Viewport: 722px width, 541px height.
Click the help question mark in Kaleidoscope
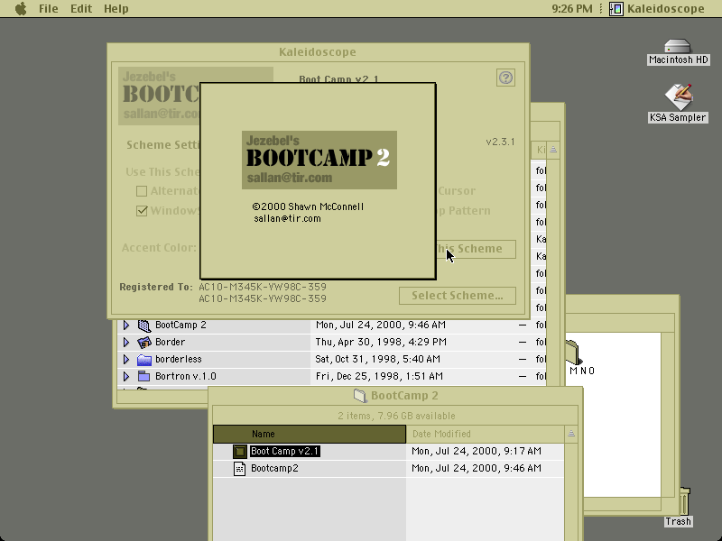coord(505,78)
